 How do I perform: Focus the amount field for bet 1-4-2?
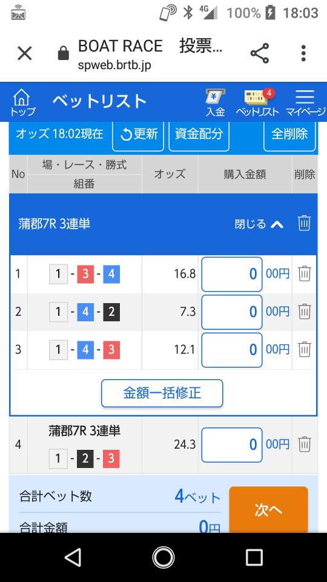click(x=232, y=312)
